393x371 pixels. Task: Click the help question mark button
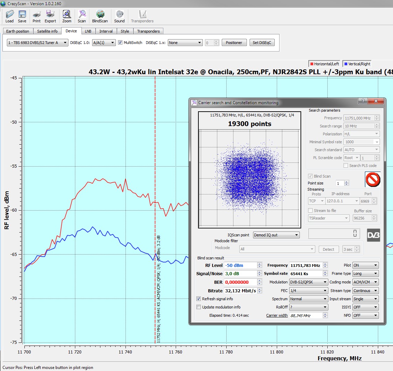point(363,101)
